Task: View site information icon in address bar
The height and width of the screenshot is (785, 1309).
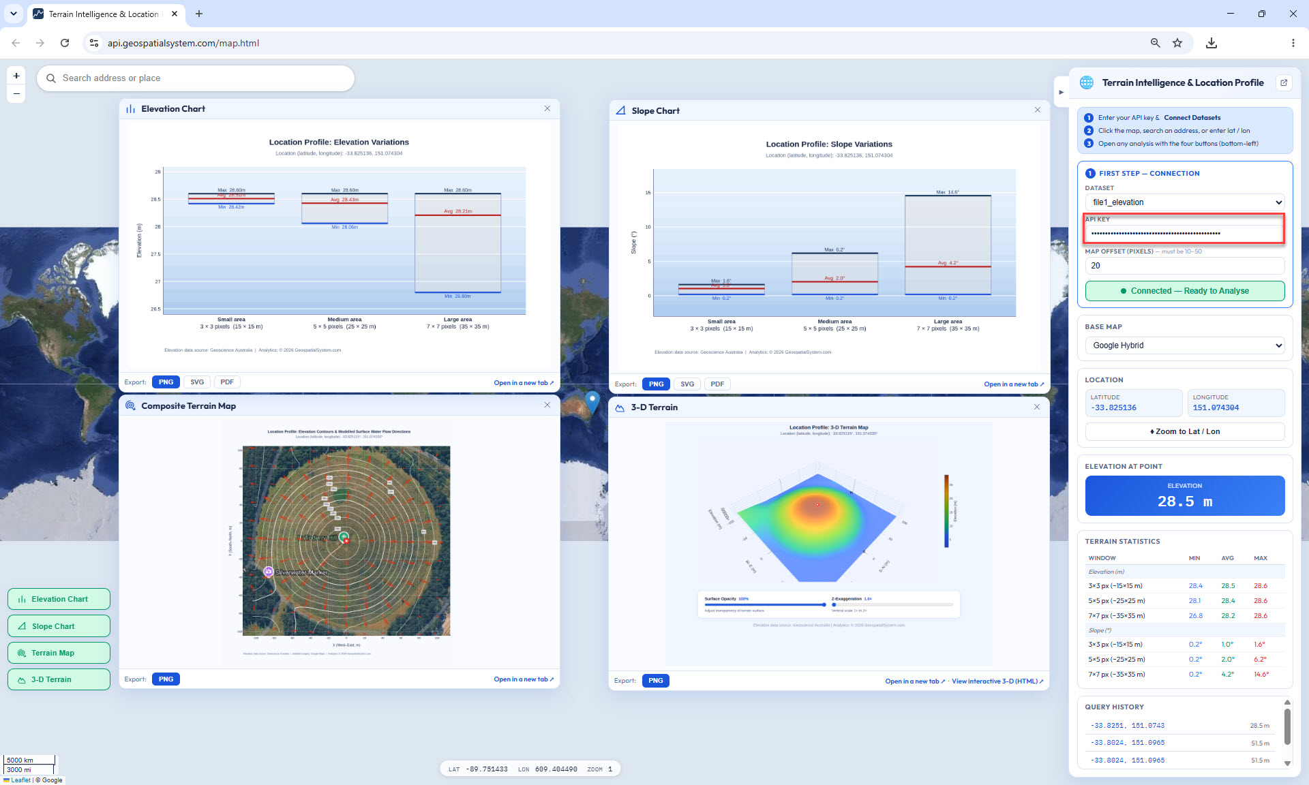Action: [x=94, y=43]
